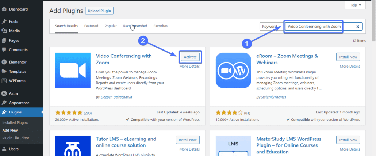Click "Last Updated: 4 weeks ago" text
The image size is (376, 156).
click(178, 112)
